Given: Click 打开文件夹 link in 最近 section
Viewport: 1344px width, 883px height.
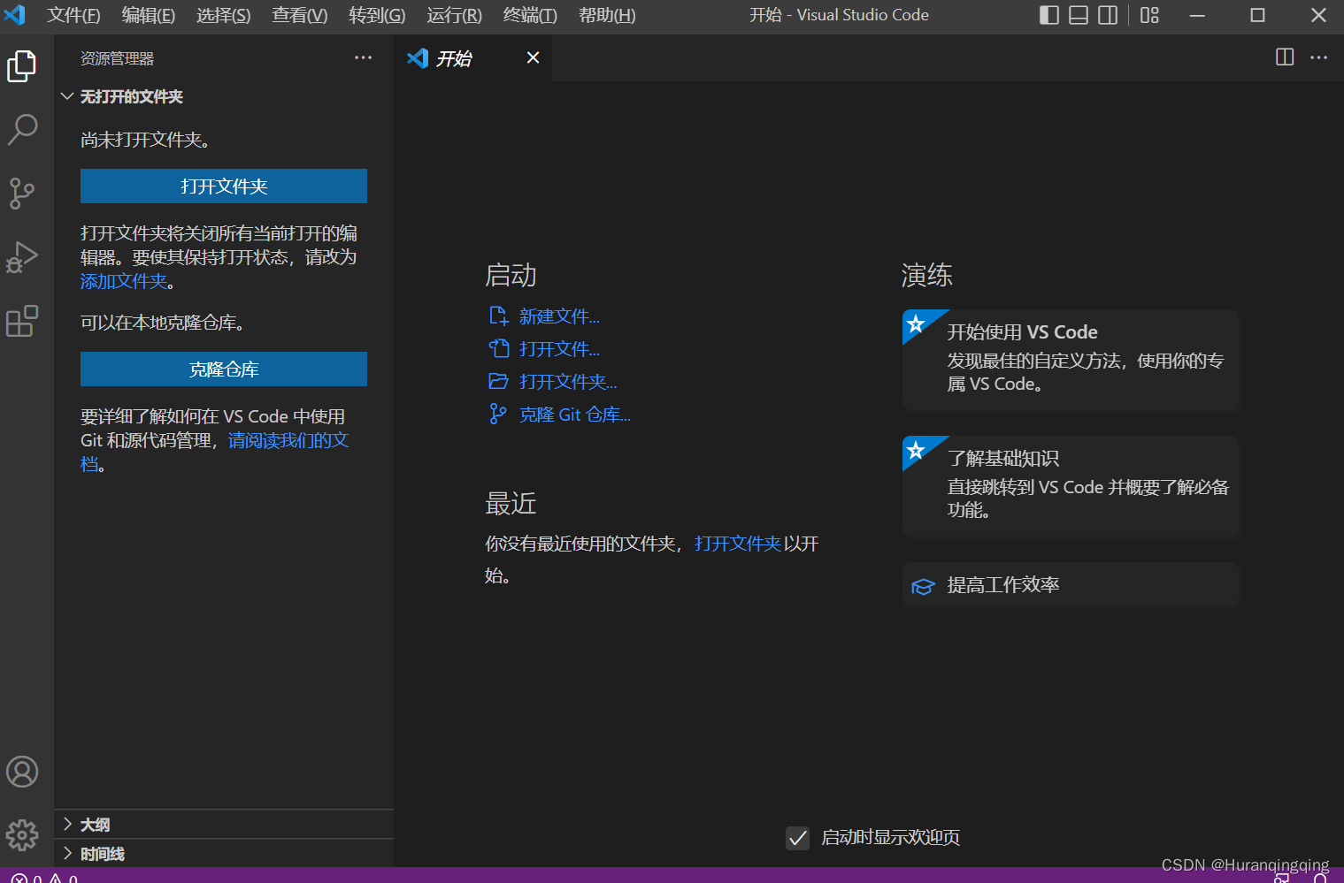Looking at the screenshot, I should pos(738,544).
